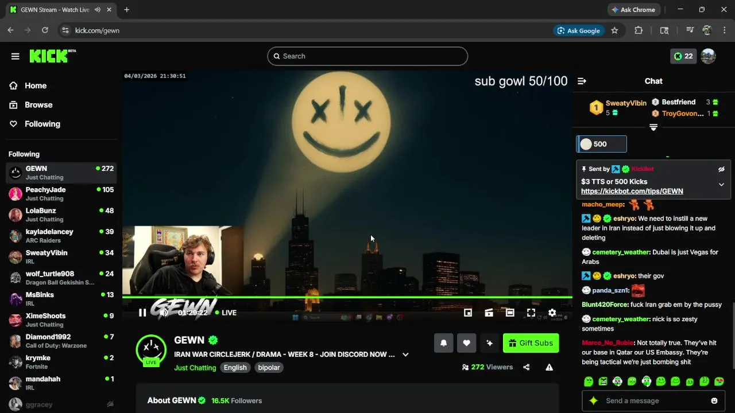Open a new Chrome tab
Viewport: 735px width, 413px height.
(x=126, y=10)
